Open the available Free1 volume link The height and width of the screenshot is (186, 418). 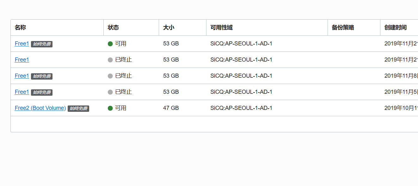coord(22,44)
